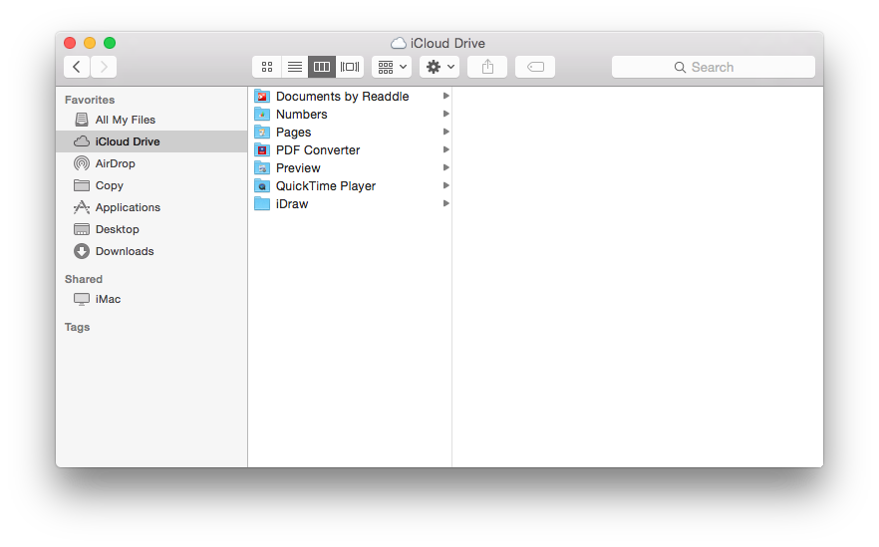Select iMac under Shared

pyautogui.click(x=151, y=299)
